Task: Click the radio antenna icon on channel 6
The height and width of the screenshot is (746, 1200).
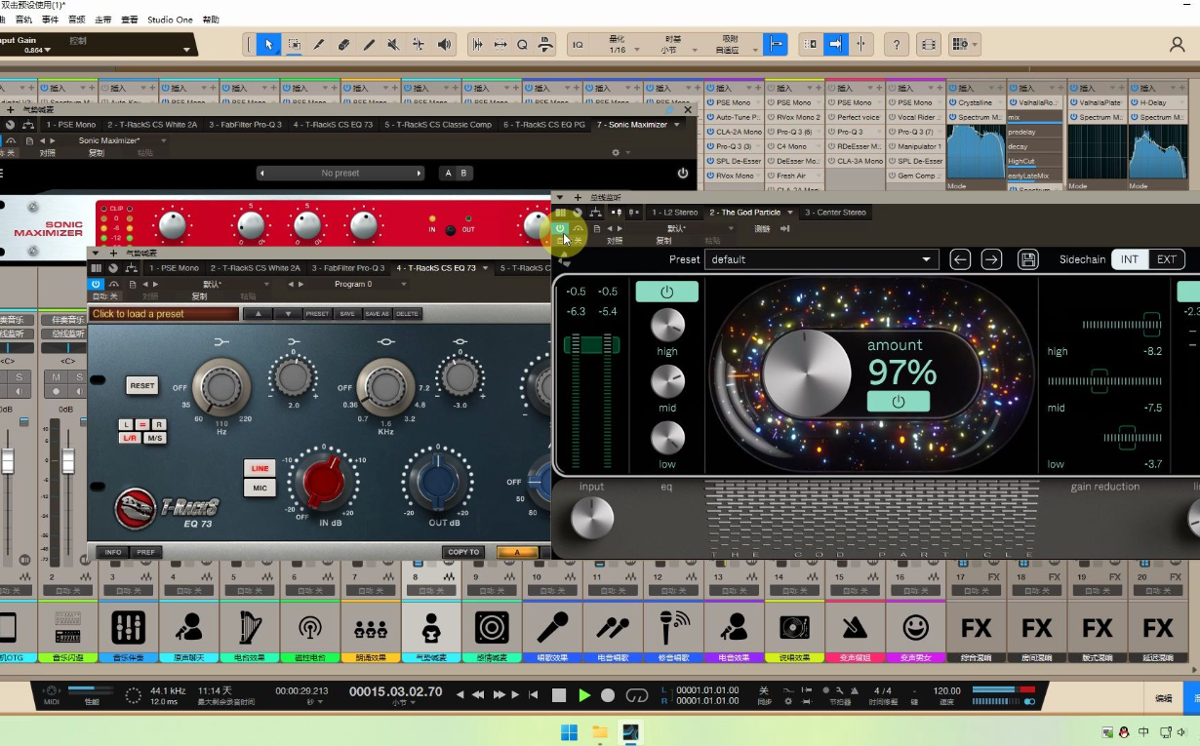Action: (310, 626)
